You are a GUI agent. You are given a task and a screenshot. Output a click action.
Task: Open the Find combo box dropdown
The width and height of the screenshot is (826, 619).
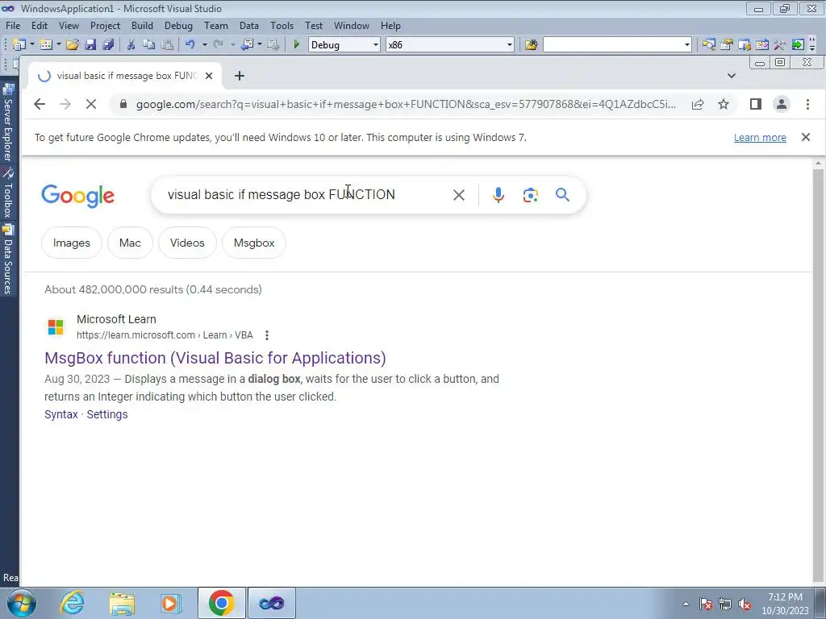coord(687,45)
